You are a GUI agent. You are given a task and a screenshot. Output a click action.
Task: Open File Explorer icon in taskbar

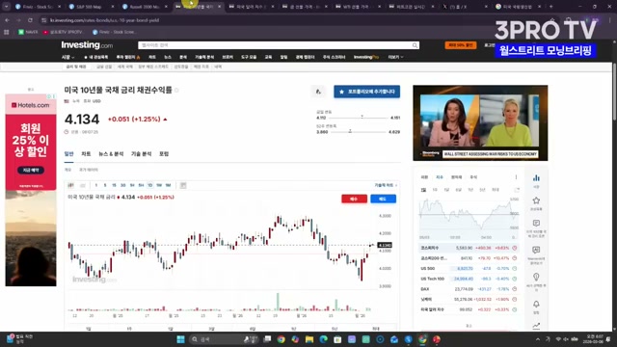coord(309,339)
